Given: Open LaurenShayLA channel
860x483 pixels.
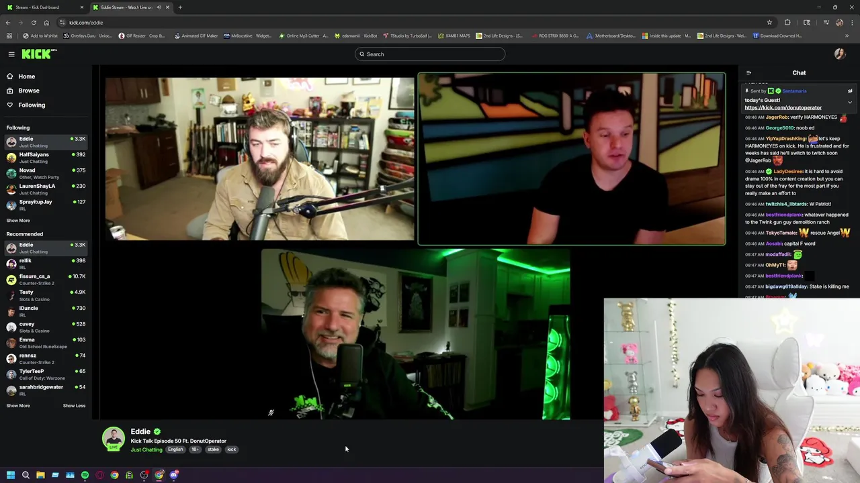Looking at the screenshot, I should point(46,189).
